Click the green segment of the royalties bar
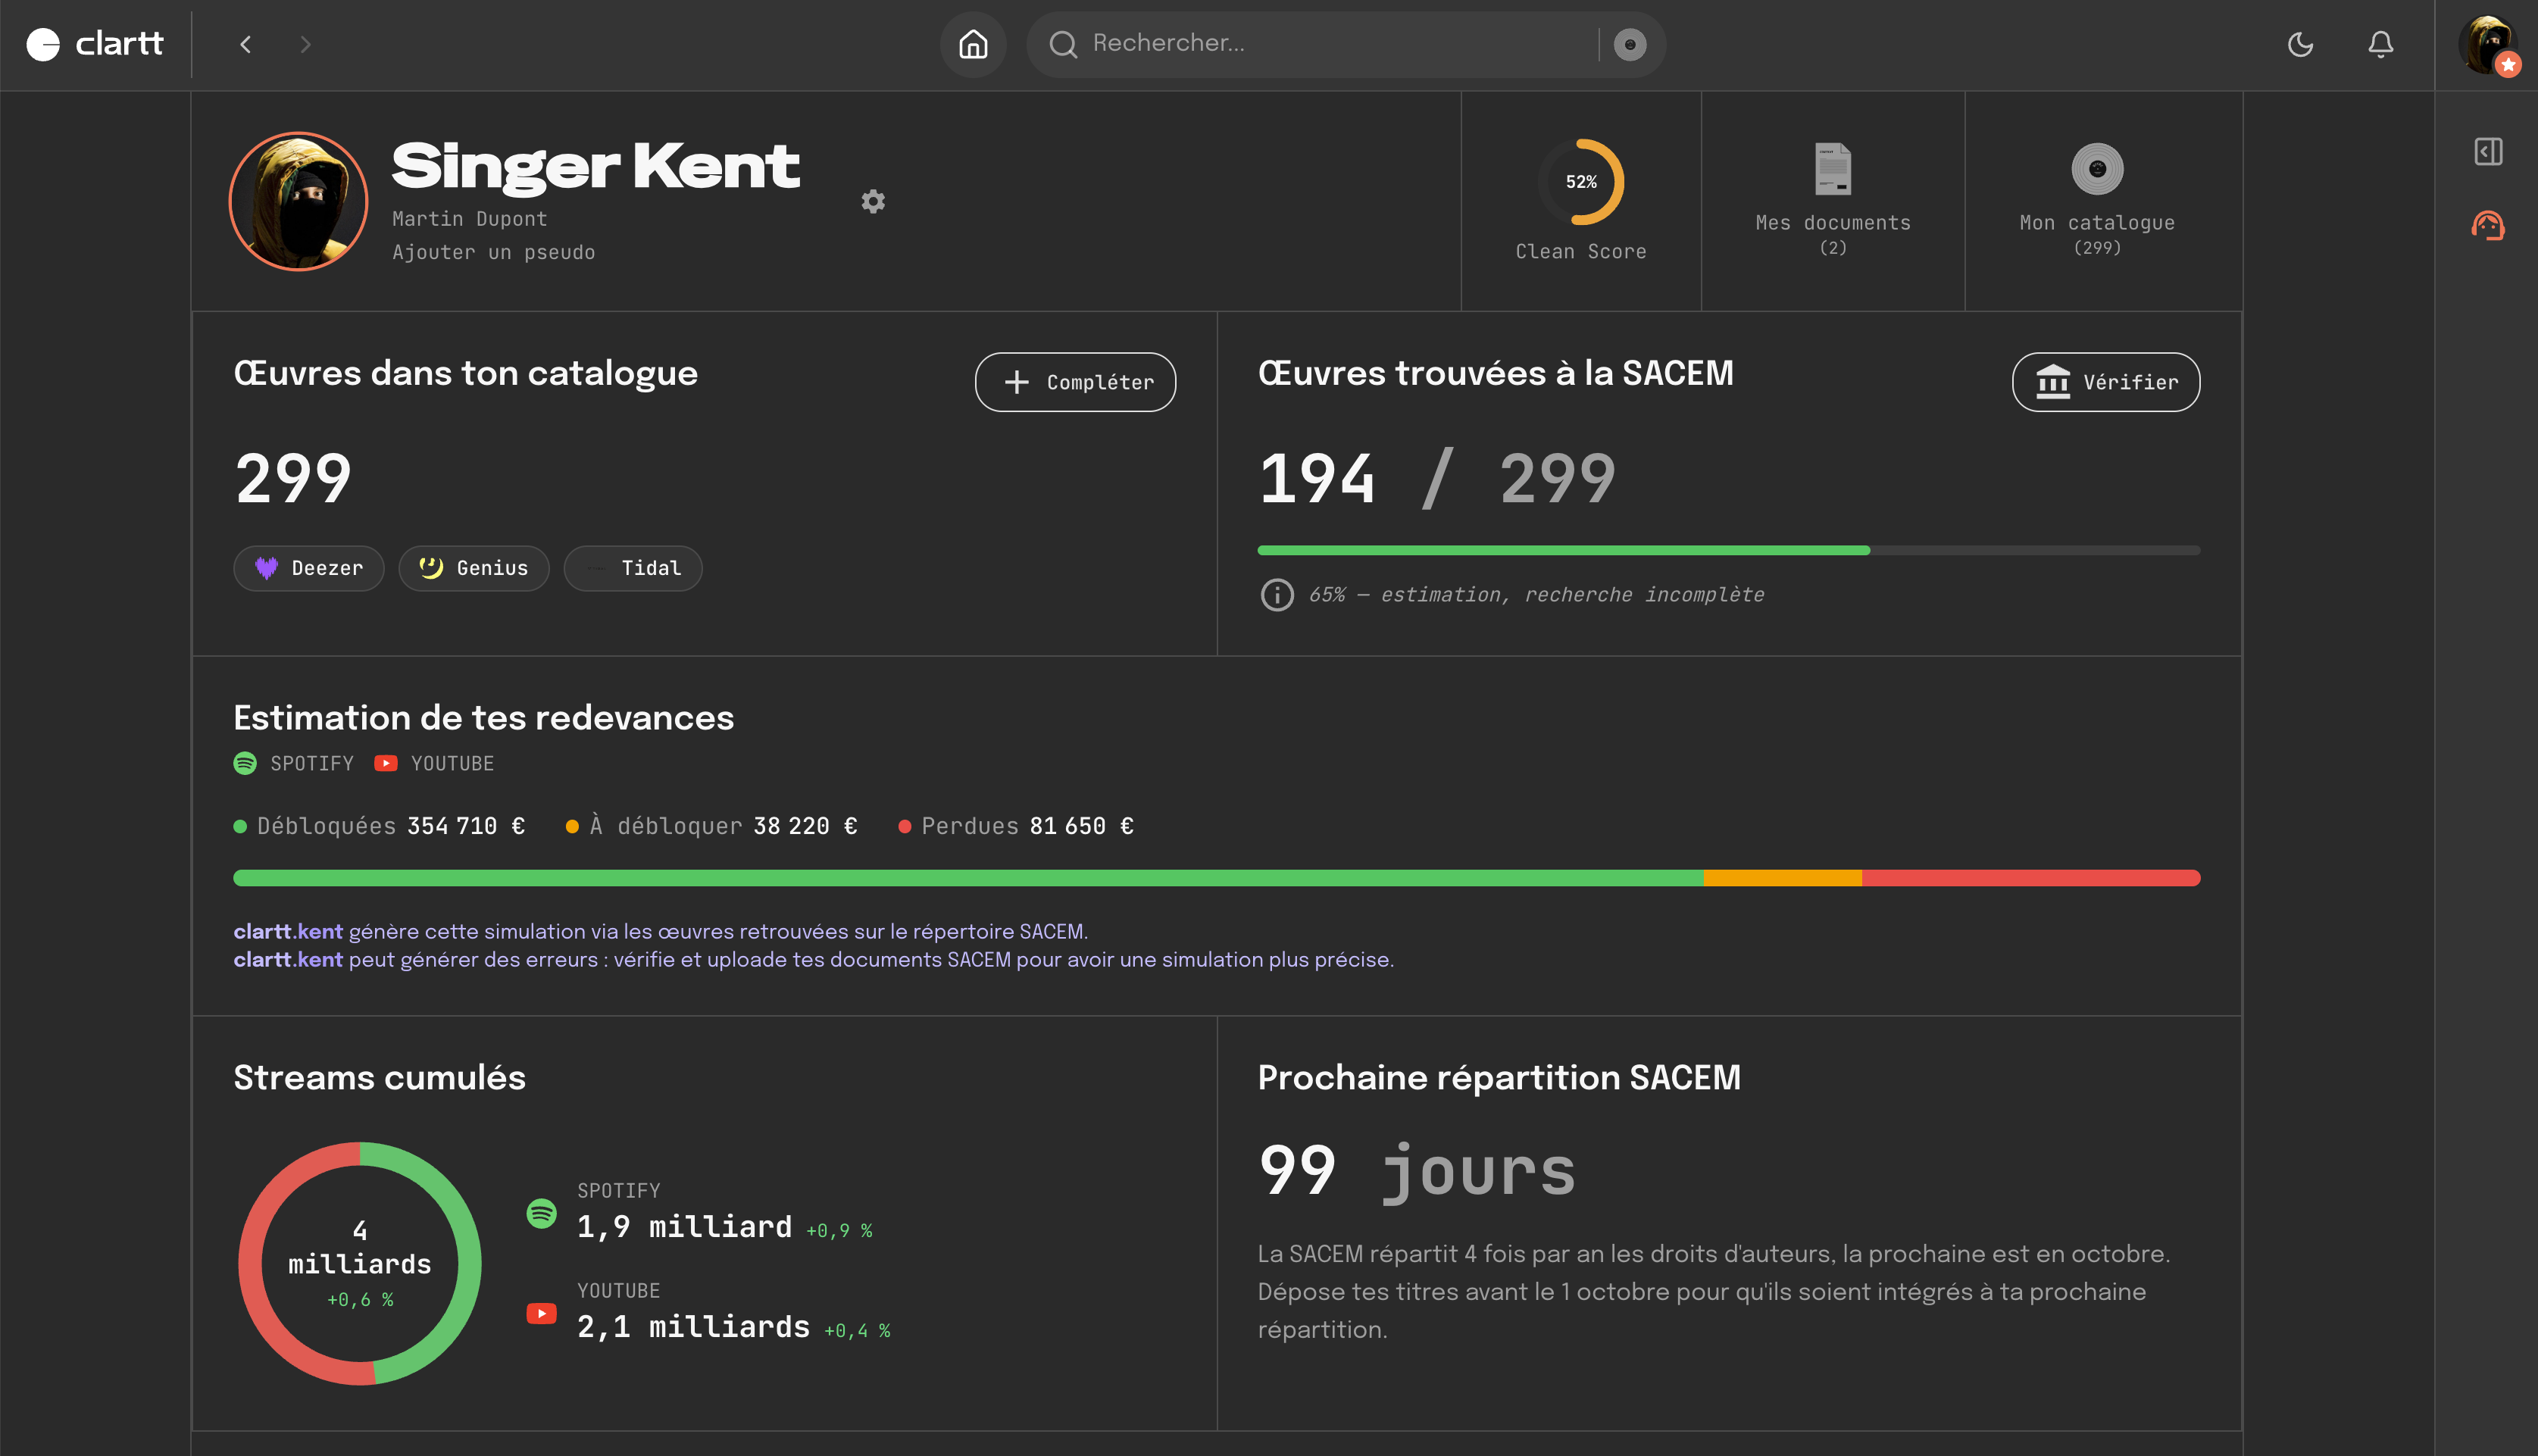2538x1456 pixels. coord(968,878)
